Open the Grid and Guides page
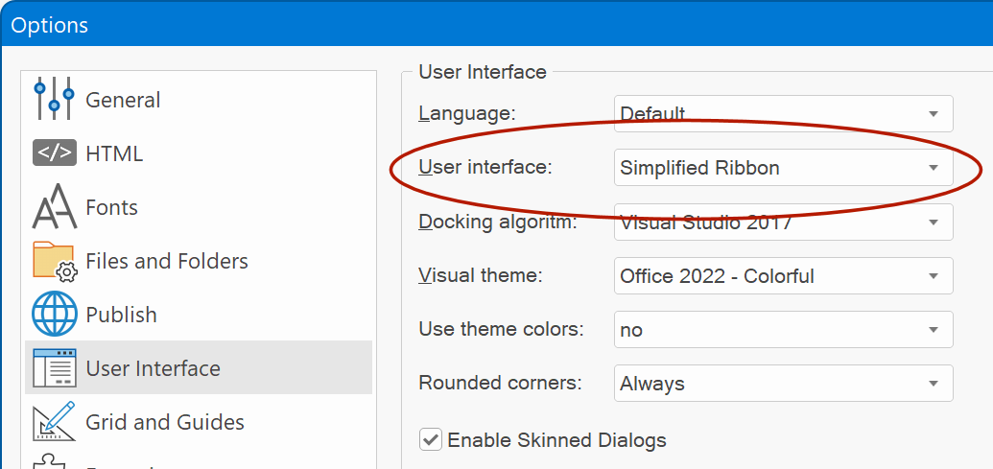Image resolution: width=993 pixels, height=469 pixels. point(164,422)
